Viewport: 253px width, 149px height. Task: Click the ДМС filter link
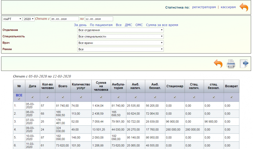[x=128, y=25]
